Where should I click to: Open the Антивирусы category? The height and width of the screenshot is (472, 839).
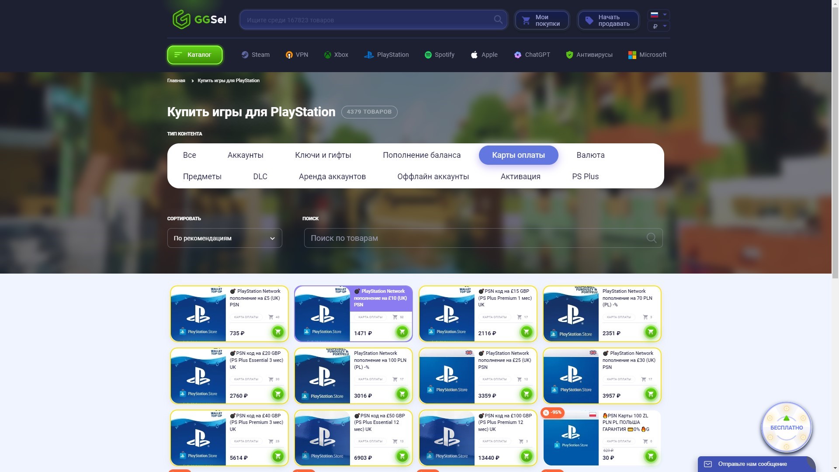coord(589,55)
